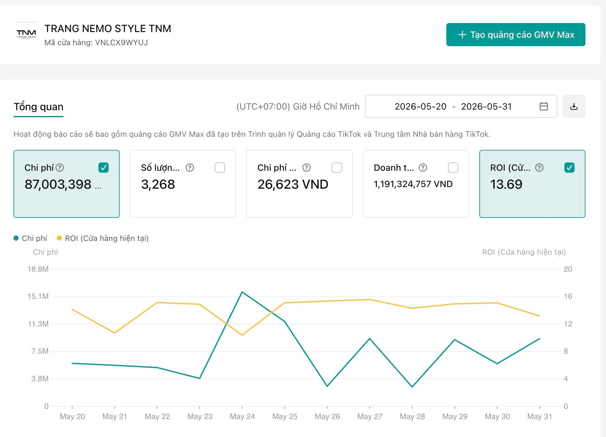Viewport: 606px width, 437px height.
Task: Click help icon next to Chi phí
Action: tap(60, 168)
